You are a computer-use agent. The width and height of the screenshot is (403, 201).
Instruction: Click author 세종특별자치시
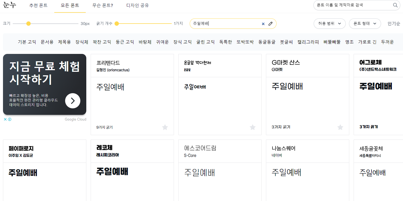coord(370,156)
